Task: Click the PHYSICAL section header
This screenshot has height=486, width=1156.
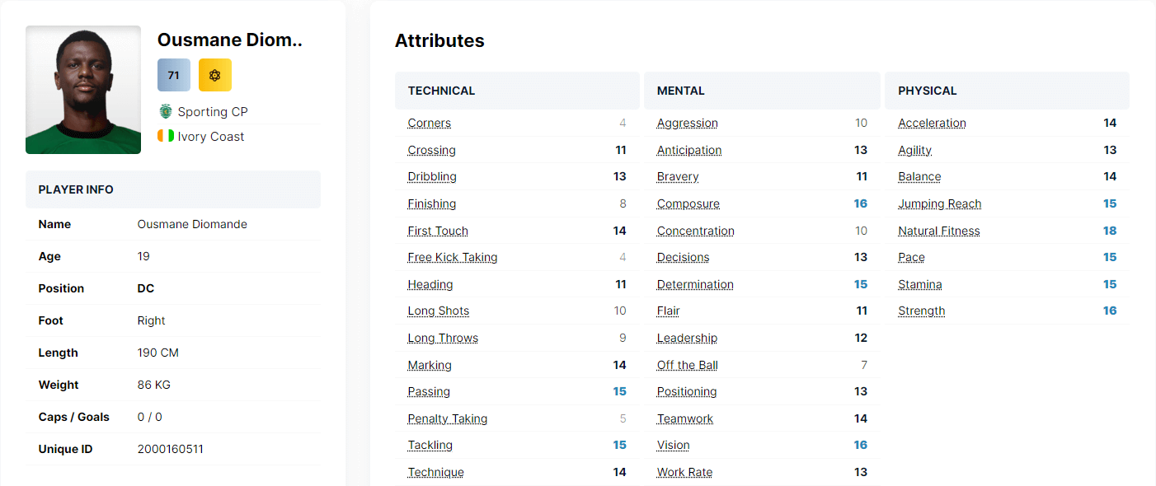Action: coord(928,91)
